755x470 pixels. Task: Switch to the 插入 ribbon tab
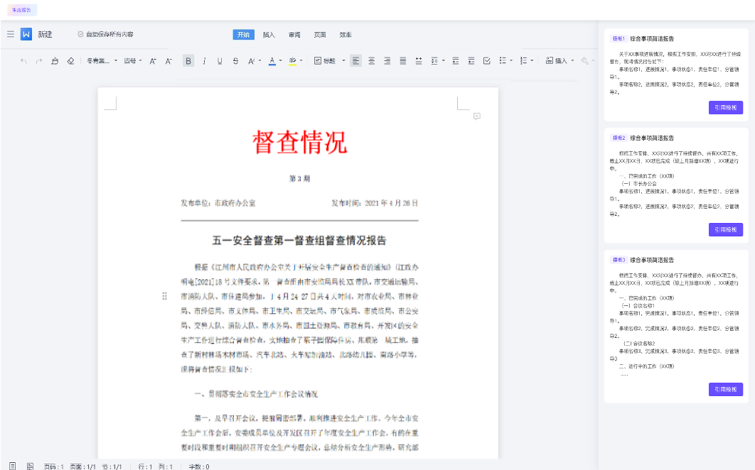[x=269, y=34]
